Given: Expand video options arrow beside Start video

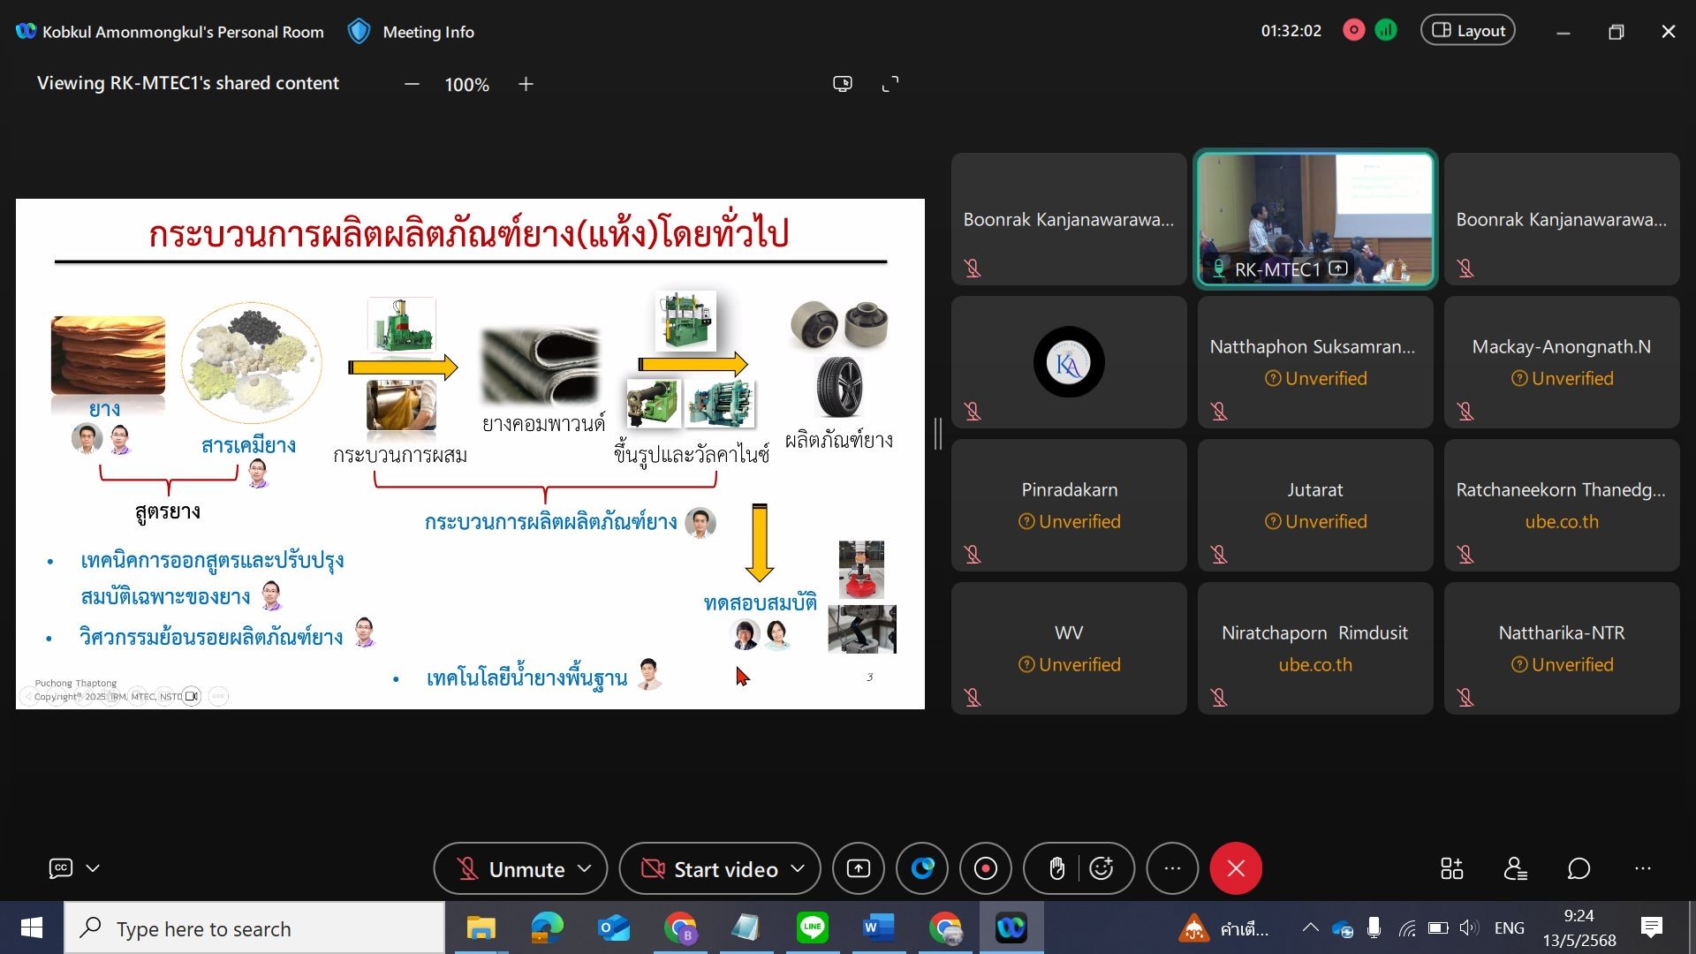Looking at the screenshot, I should (x=798, y=869).
